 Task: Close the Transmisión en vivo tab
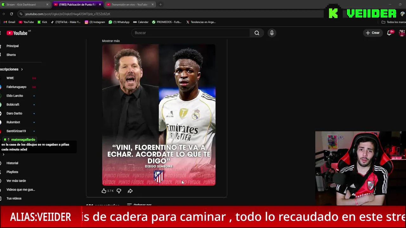pos(153,4)
